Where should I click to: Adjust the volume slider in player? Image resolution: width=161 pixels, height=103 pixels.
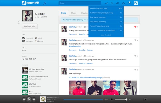click(121, 99)
